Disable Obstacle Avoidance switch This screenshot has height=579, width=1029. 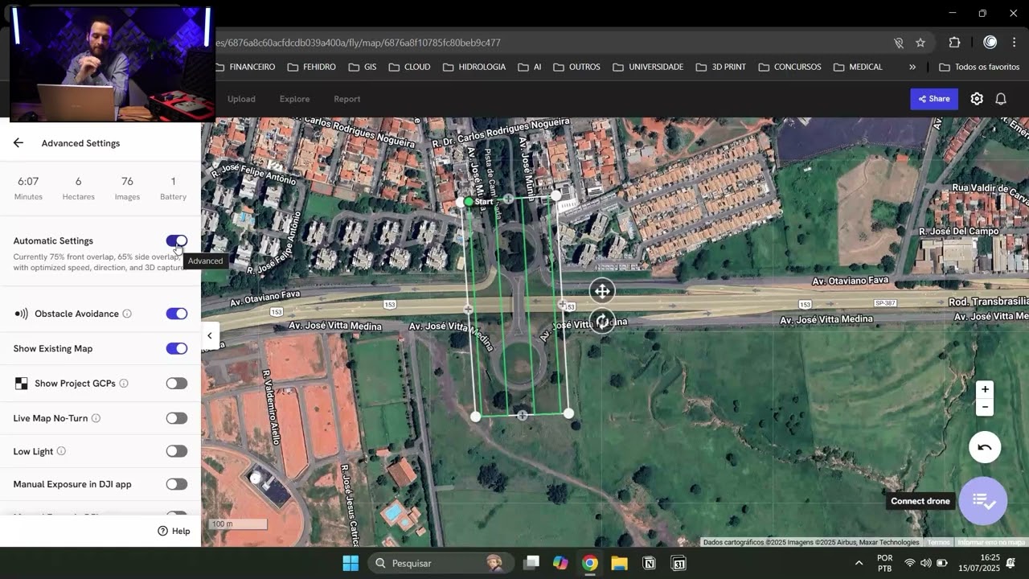(177, 314)
